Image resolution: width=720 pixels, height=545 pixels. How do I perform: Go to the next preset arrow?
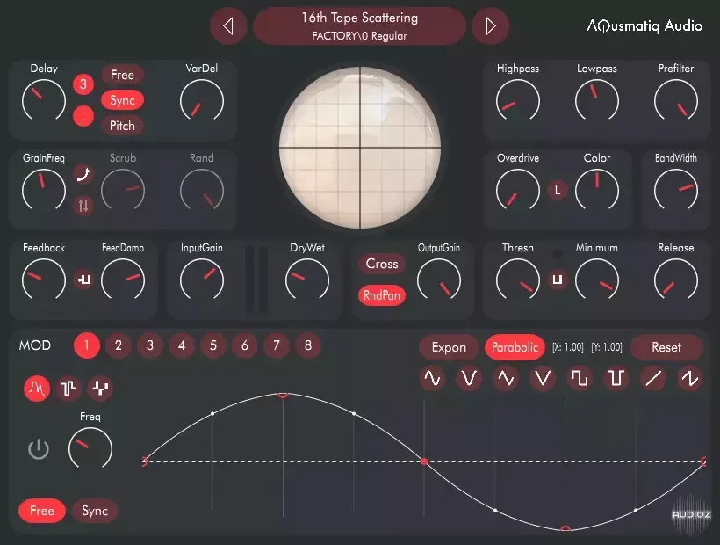491,26
